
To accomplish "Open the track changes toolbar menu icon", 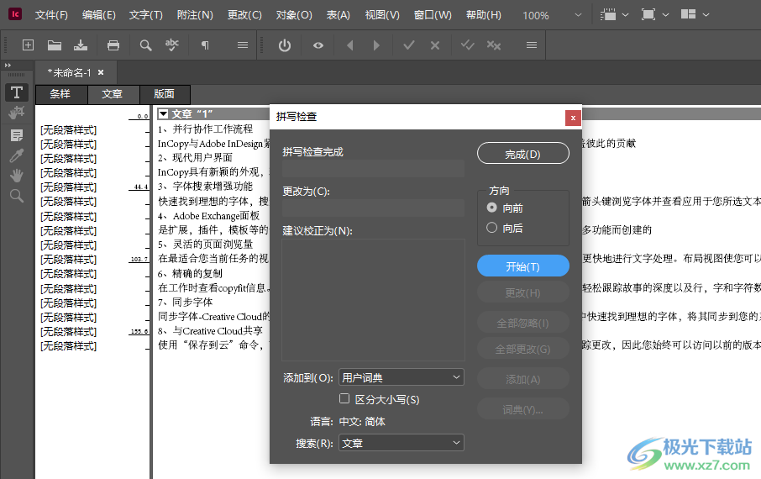I will coord(532,45).
